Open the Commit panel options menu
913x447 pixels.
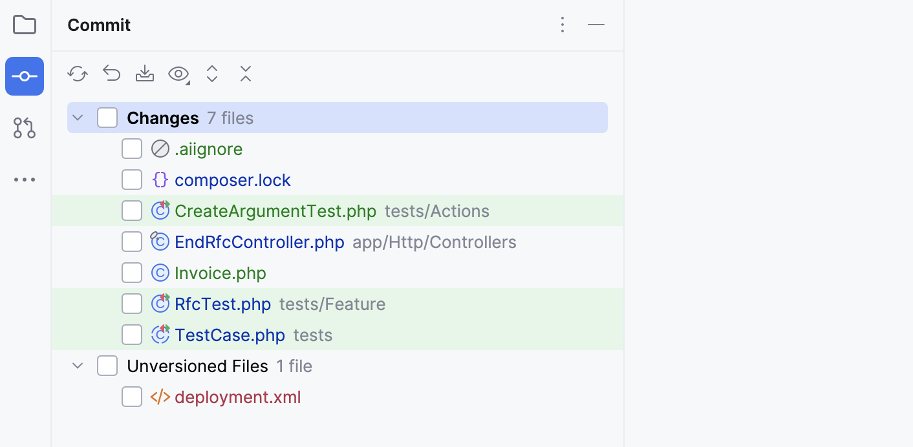(x=563, y=25)
